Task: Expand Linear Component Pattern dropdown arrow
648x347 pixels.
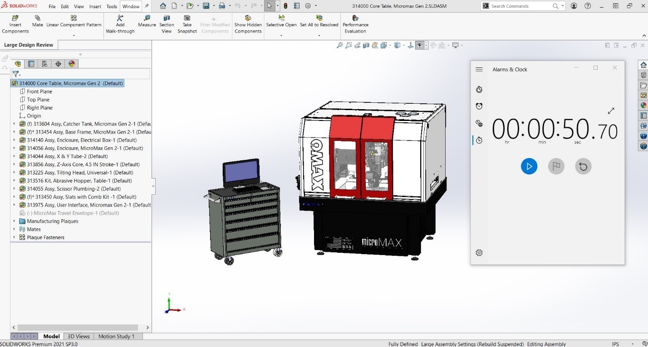Action: (74, 36)
